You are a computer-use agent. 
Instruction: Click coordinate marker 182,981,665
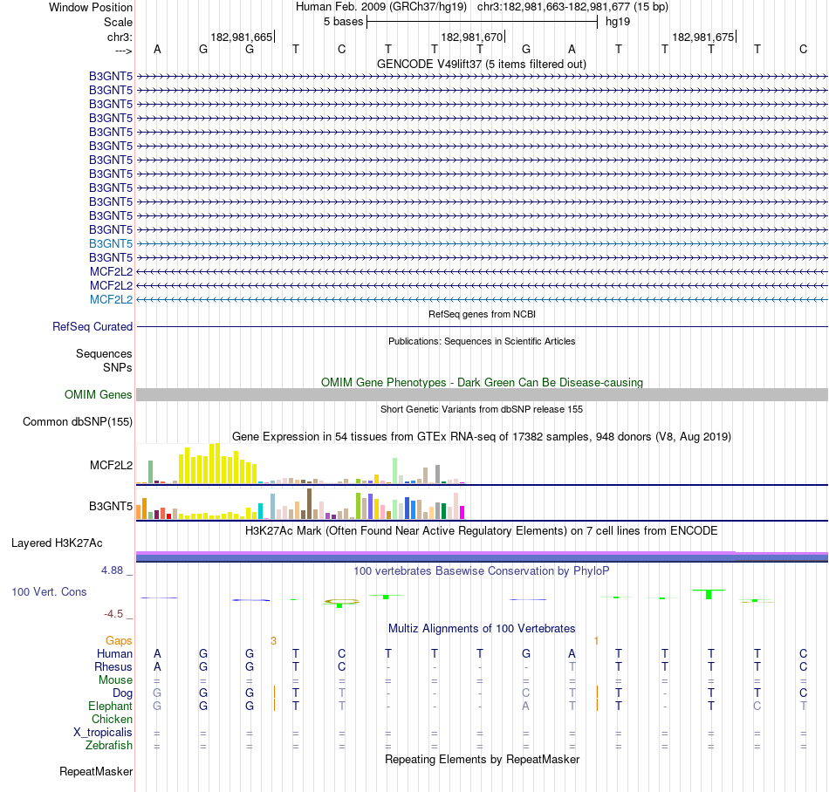[242, 37]
